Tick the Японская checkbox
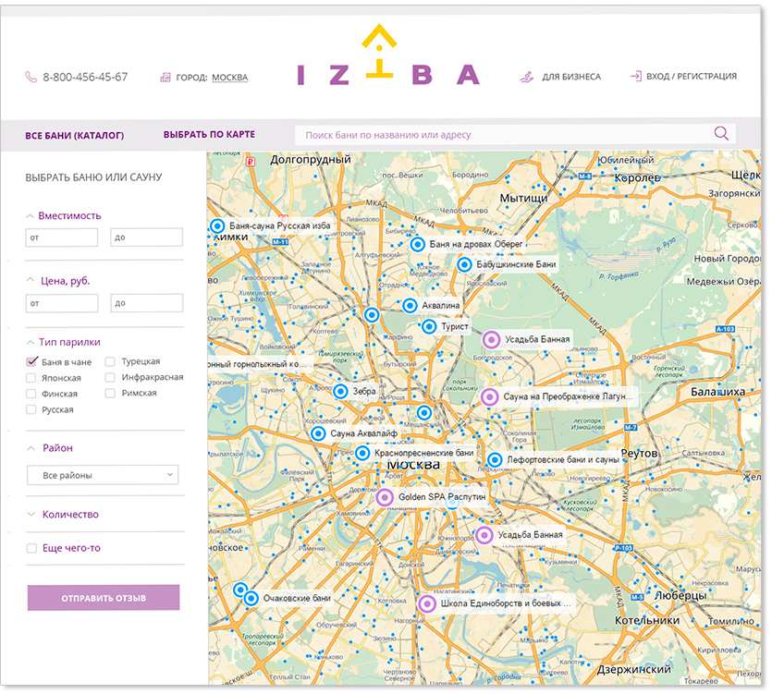The image size is (772, 694). pos(31,378)
